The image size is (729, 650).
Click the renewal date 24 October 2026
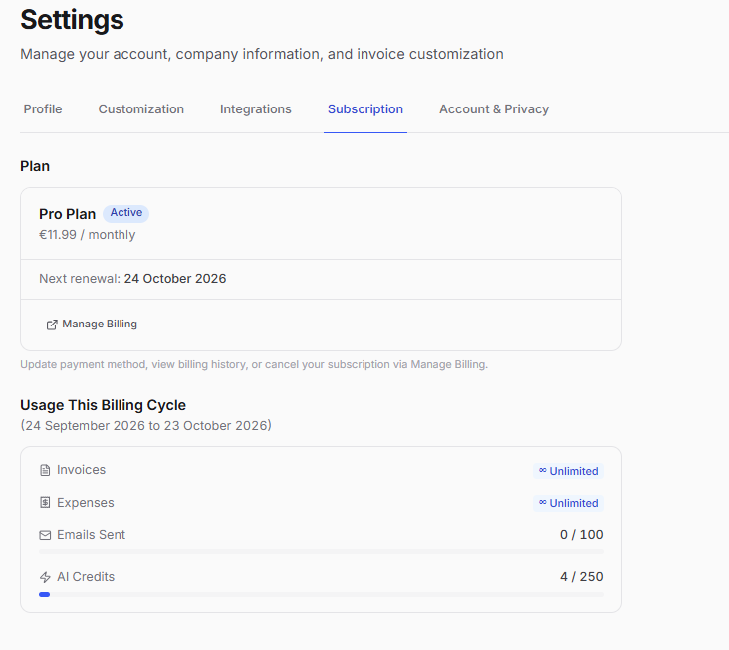pos(175,279)
